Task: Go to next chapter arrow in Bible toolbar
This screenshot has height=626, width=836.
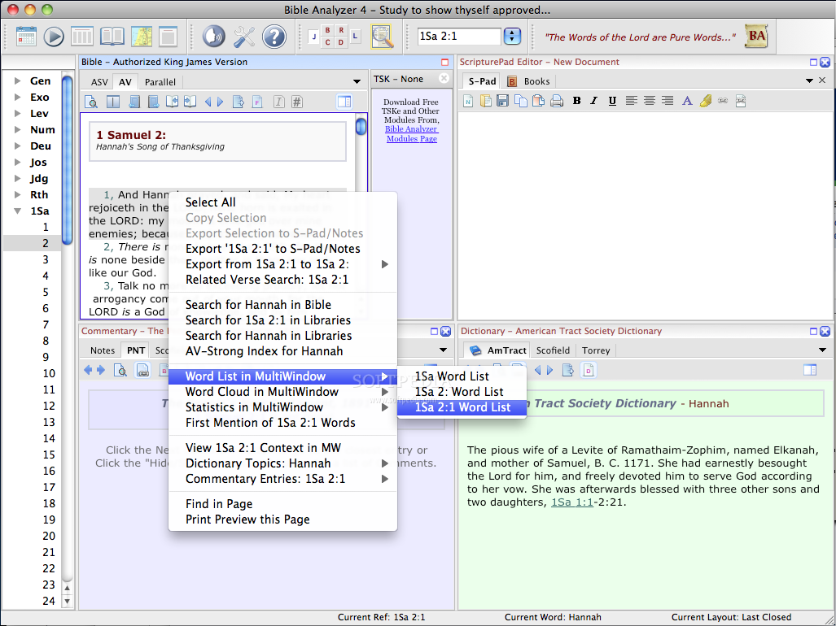Action: (221, 102)
